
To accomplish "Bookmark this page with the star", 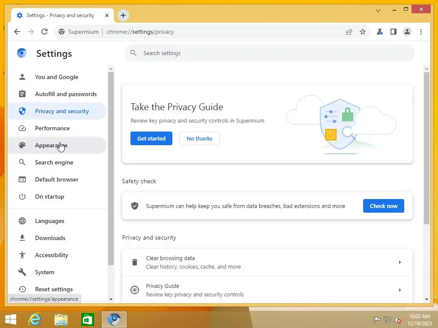I will point(363,32).
